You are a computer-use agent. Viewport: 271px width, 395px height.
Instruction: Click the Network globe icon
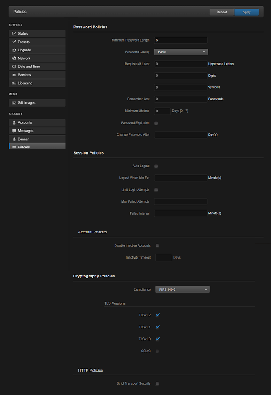pos(14,58)
